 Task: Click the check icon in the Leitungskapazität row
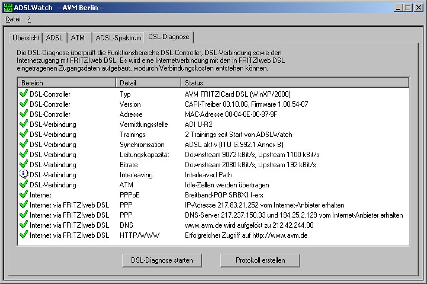[24, 154]
